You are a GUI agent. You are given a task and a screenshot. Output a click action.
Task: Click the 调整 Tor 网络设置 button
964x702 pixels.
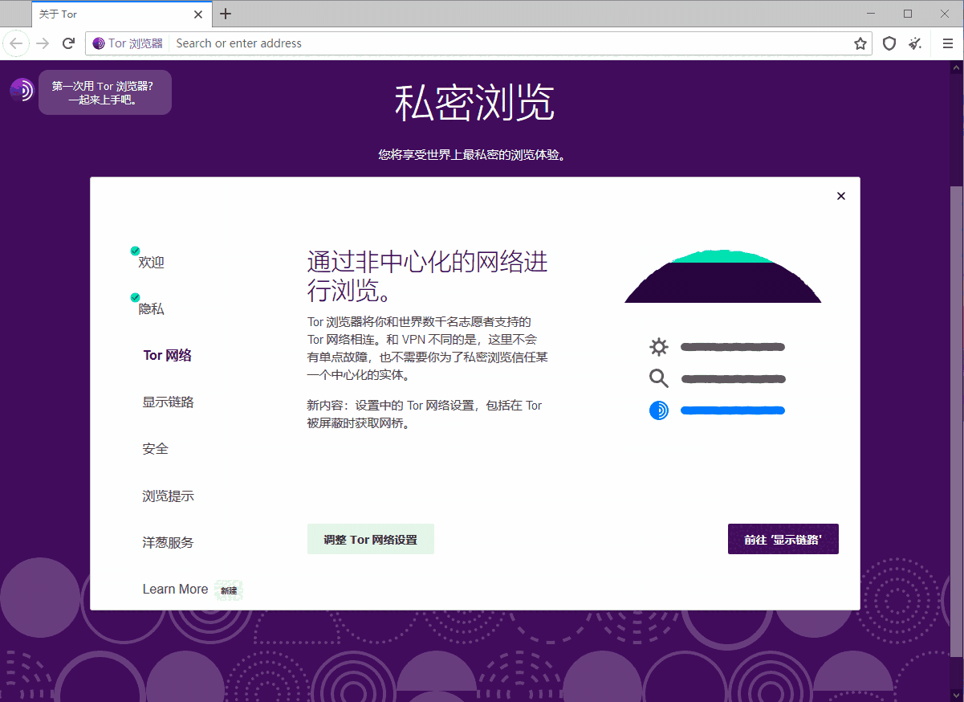[x=371, y=539]
